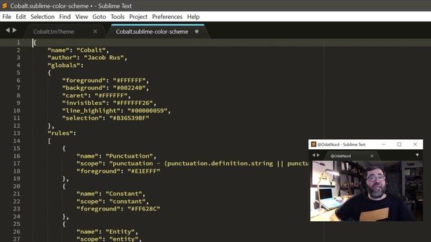Open the Edit menu
Image resolution: width=431 pixels, height=242 pixels.
point(21,17)
